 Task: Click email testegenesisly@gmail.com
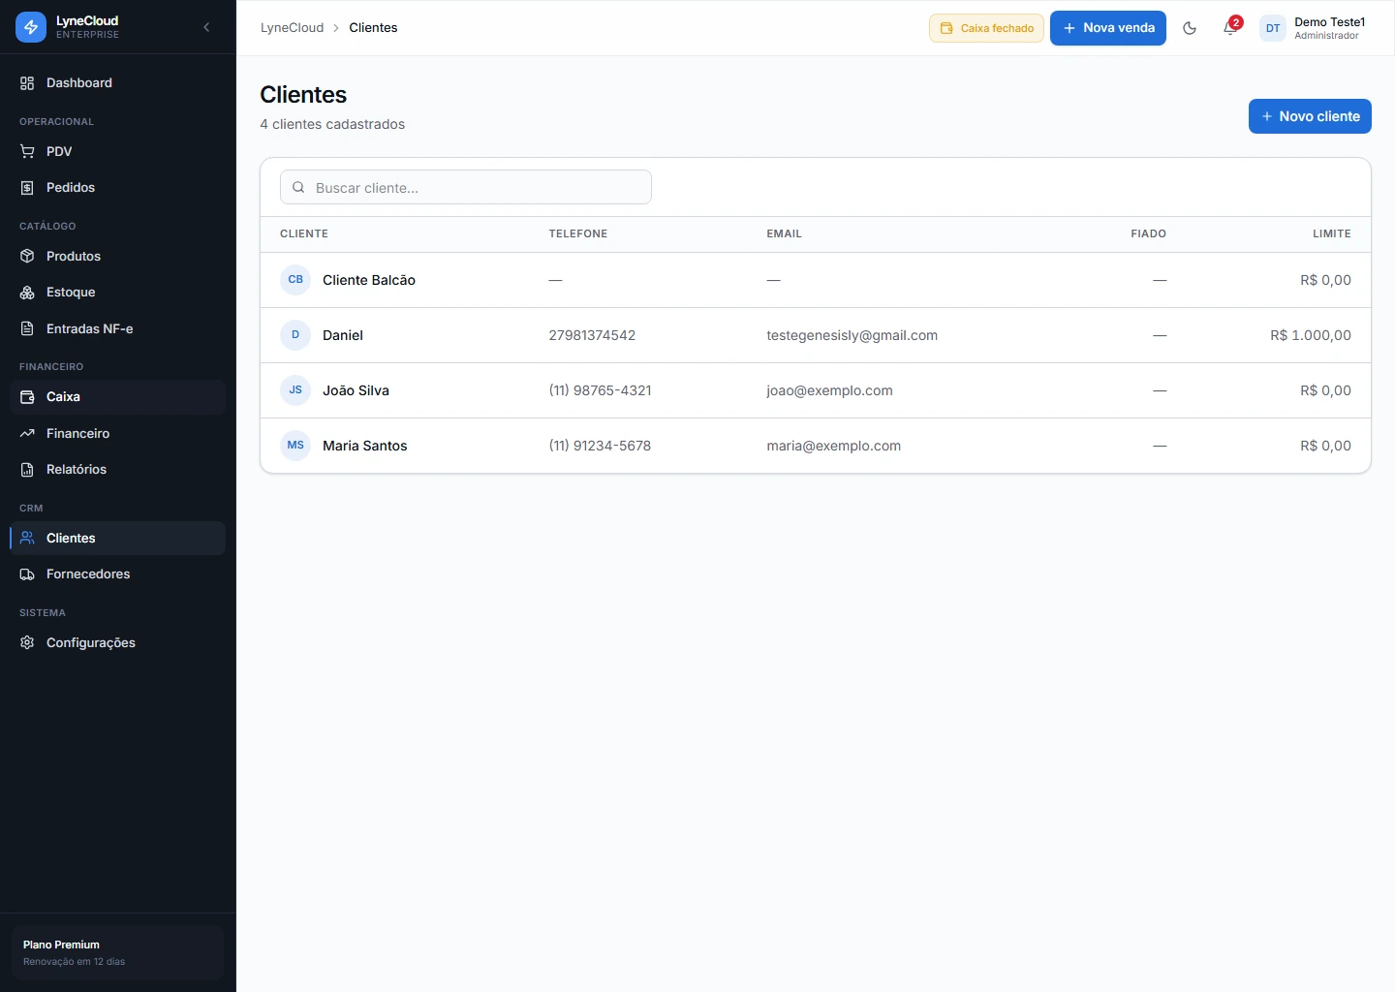pos(852,335)
